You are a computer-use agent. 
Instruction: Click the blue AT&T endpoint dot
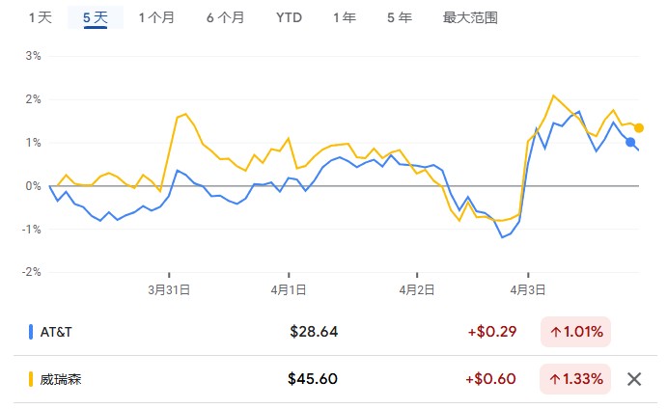pos(630,143)
